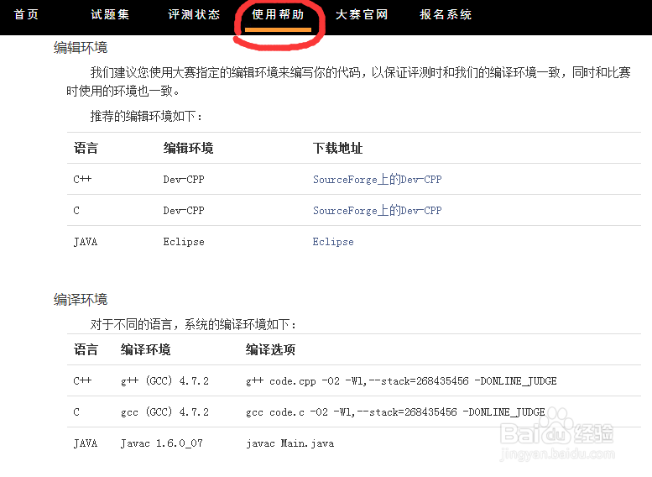Open the 试题集 problem set tab
Screen dimensions: 652x477
[110, 14]
